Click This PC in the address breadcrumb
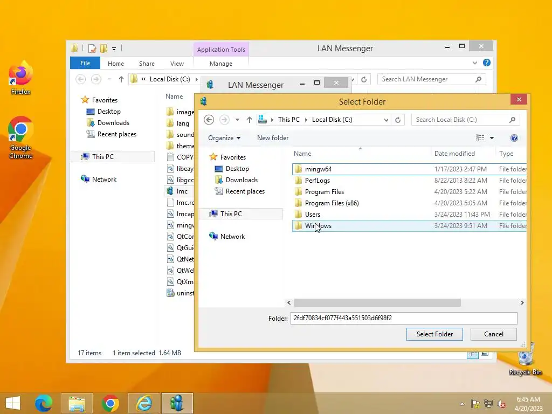 289,120
